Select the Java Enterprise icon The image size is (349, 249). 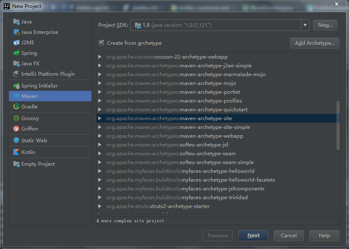[x=16, y=32]
